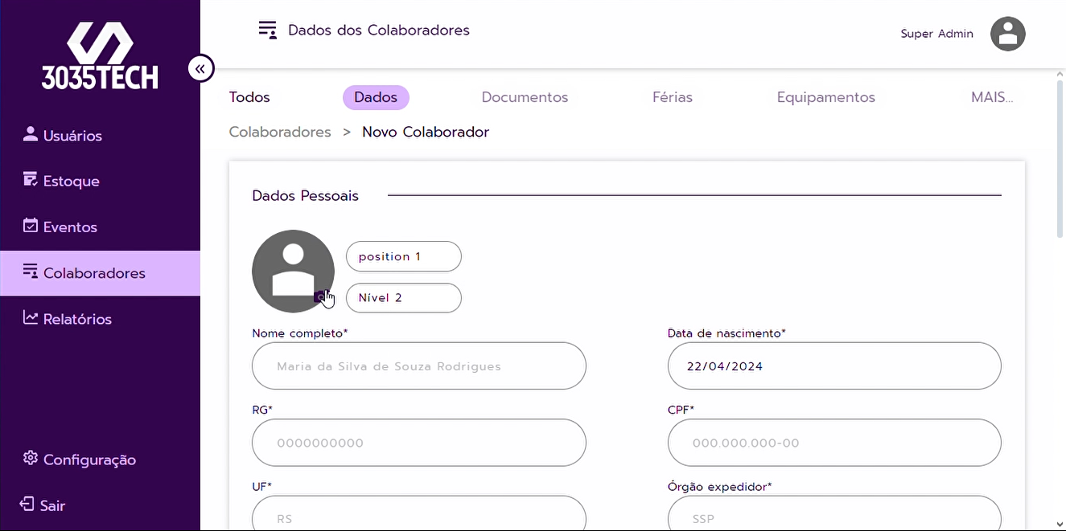Click the position 1 field
This screenshot has height=531, width=1066.
click(x=404, y=256)
